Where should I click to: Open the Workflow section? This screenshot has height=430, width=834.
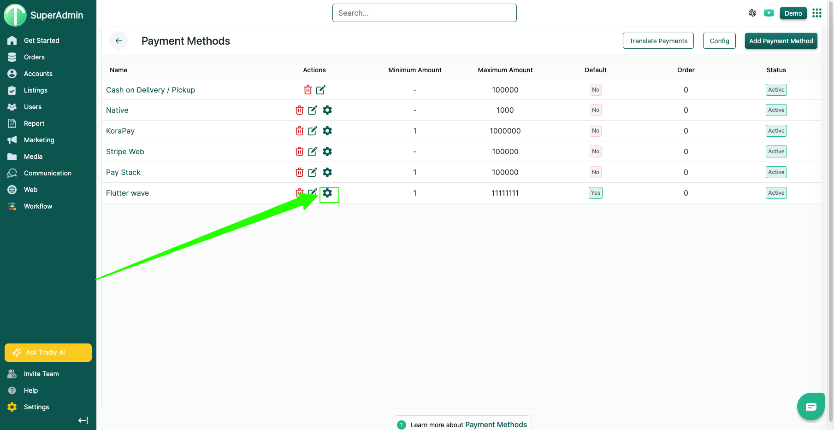(x=38, y=206)
